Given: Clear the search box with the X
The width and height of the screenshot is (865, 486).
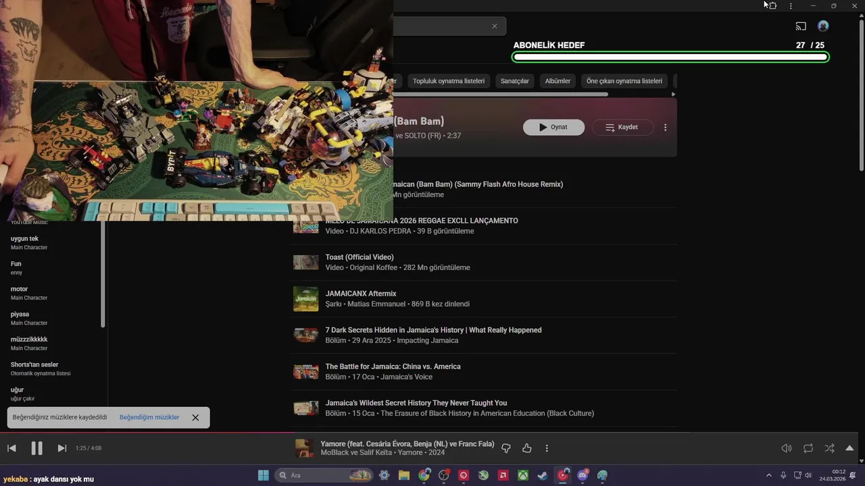Looking at the screenshot, I should [x=495, y=26].
